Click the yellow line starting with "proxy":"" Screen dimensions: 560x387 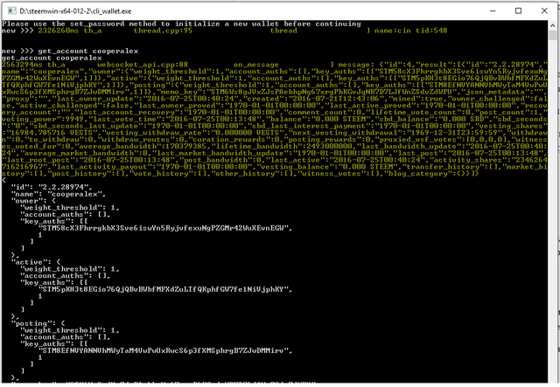point(274,99)
